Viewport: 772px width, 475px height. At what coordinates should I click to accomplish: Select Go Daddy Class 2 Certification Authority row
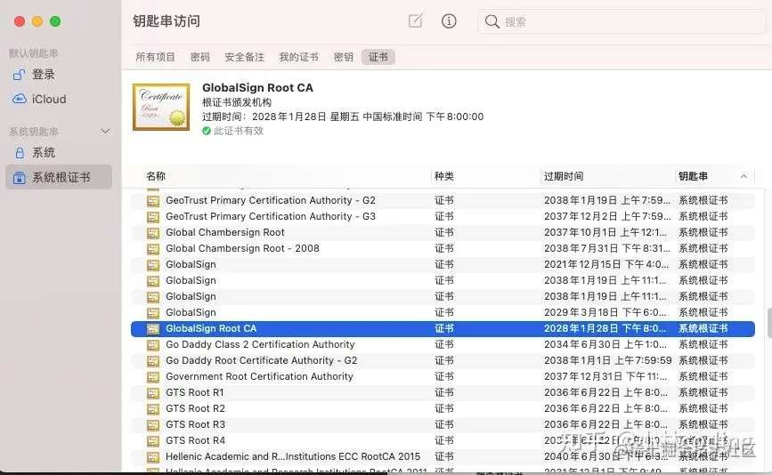pos(443,345)
